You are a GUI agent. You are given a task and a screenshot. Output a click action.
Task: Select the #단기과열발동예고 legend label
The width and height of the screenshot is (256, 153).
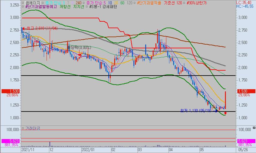41,7
